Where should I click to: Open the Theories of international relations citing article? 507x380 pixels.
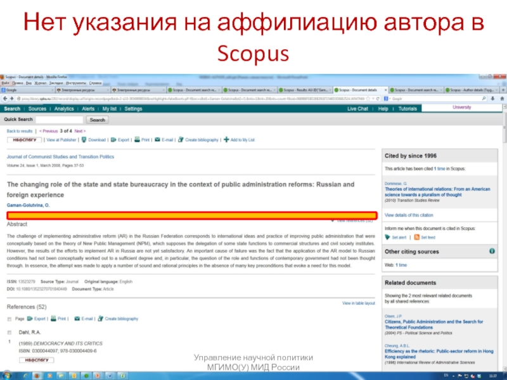437,192
